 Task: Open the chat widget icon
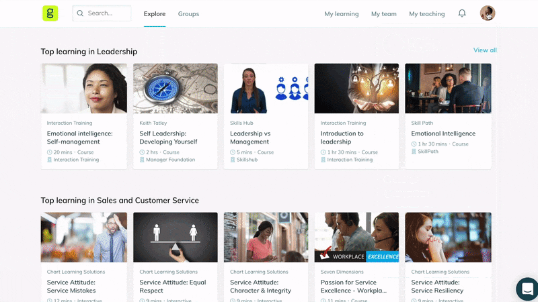pos(527,289)
